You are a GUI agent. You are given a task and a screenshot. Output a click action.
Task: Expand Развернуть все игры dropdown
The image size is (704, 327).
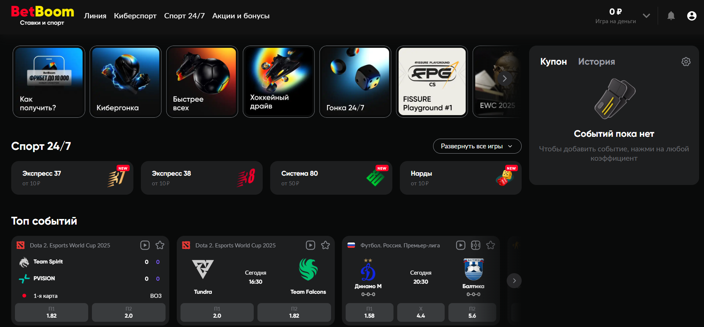pos(477,146)
